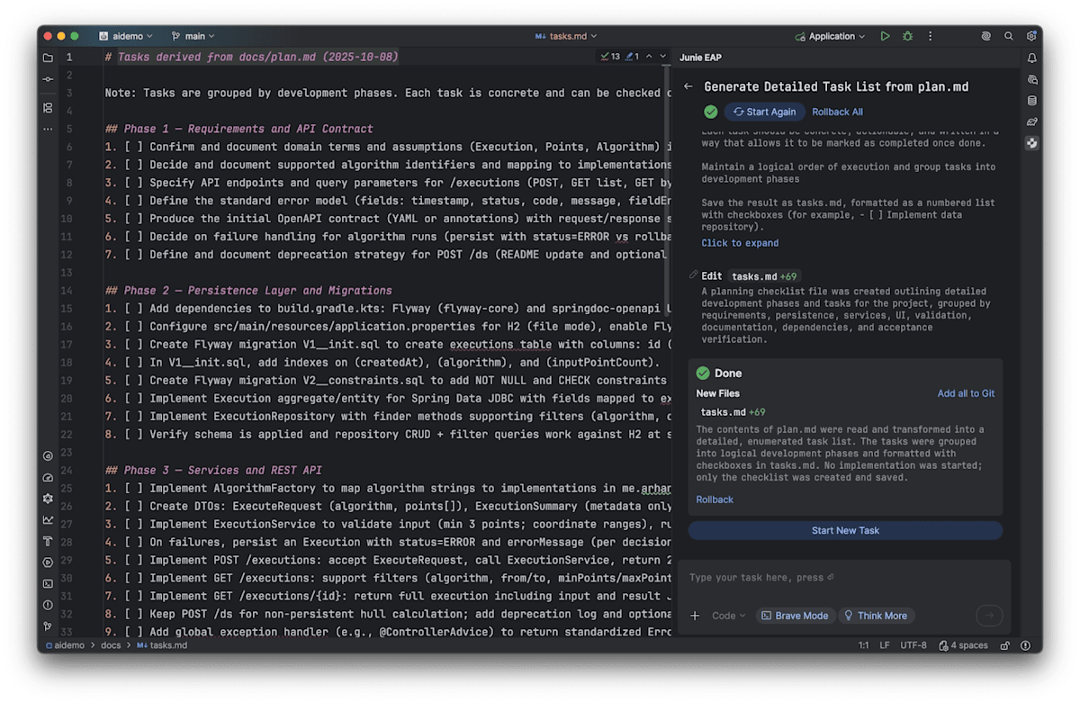The width and height of the screenshot is (1080, 703).
Task: Open the Git tool window at bottom left
Action: pyautogui.click(x=48, y=626)
